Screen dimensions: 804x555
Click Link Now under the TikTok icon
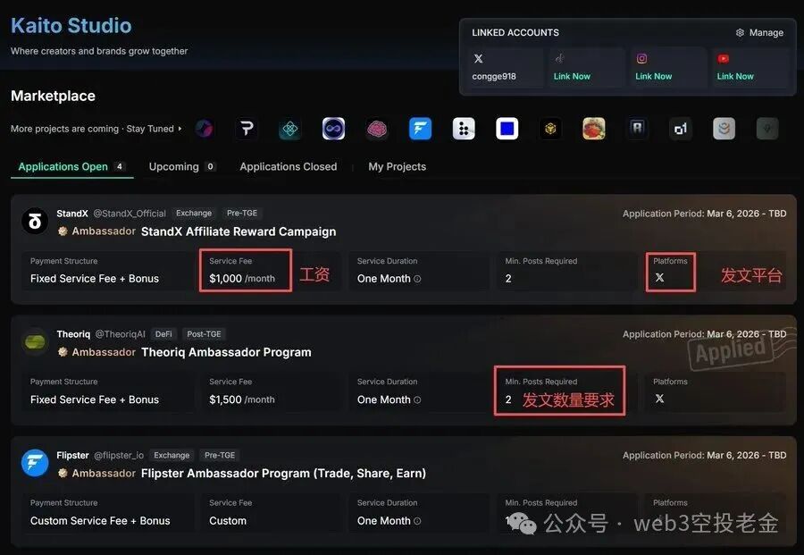pos(572,76)
